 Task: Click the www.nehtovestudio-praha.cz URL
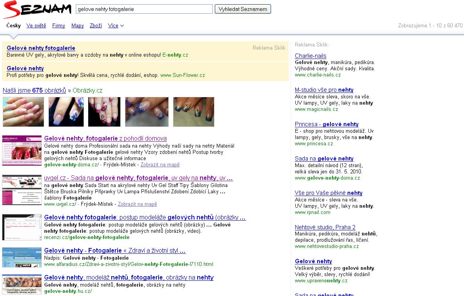tap(327, 246)
